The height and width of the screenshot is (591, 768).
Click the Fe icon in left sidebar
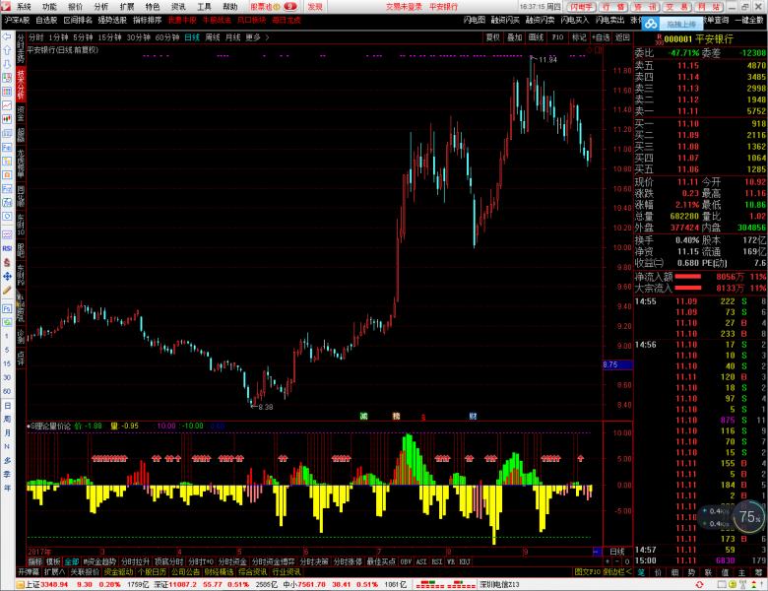[7, 147]
